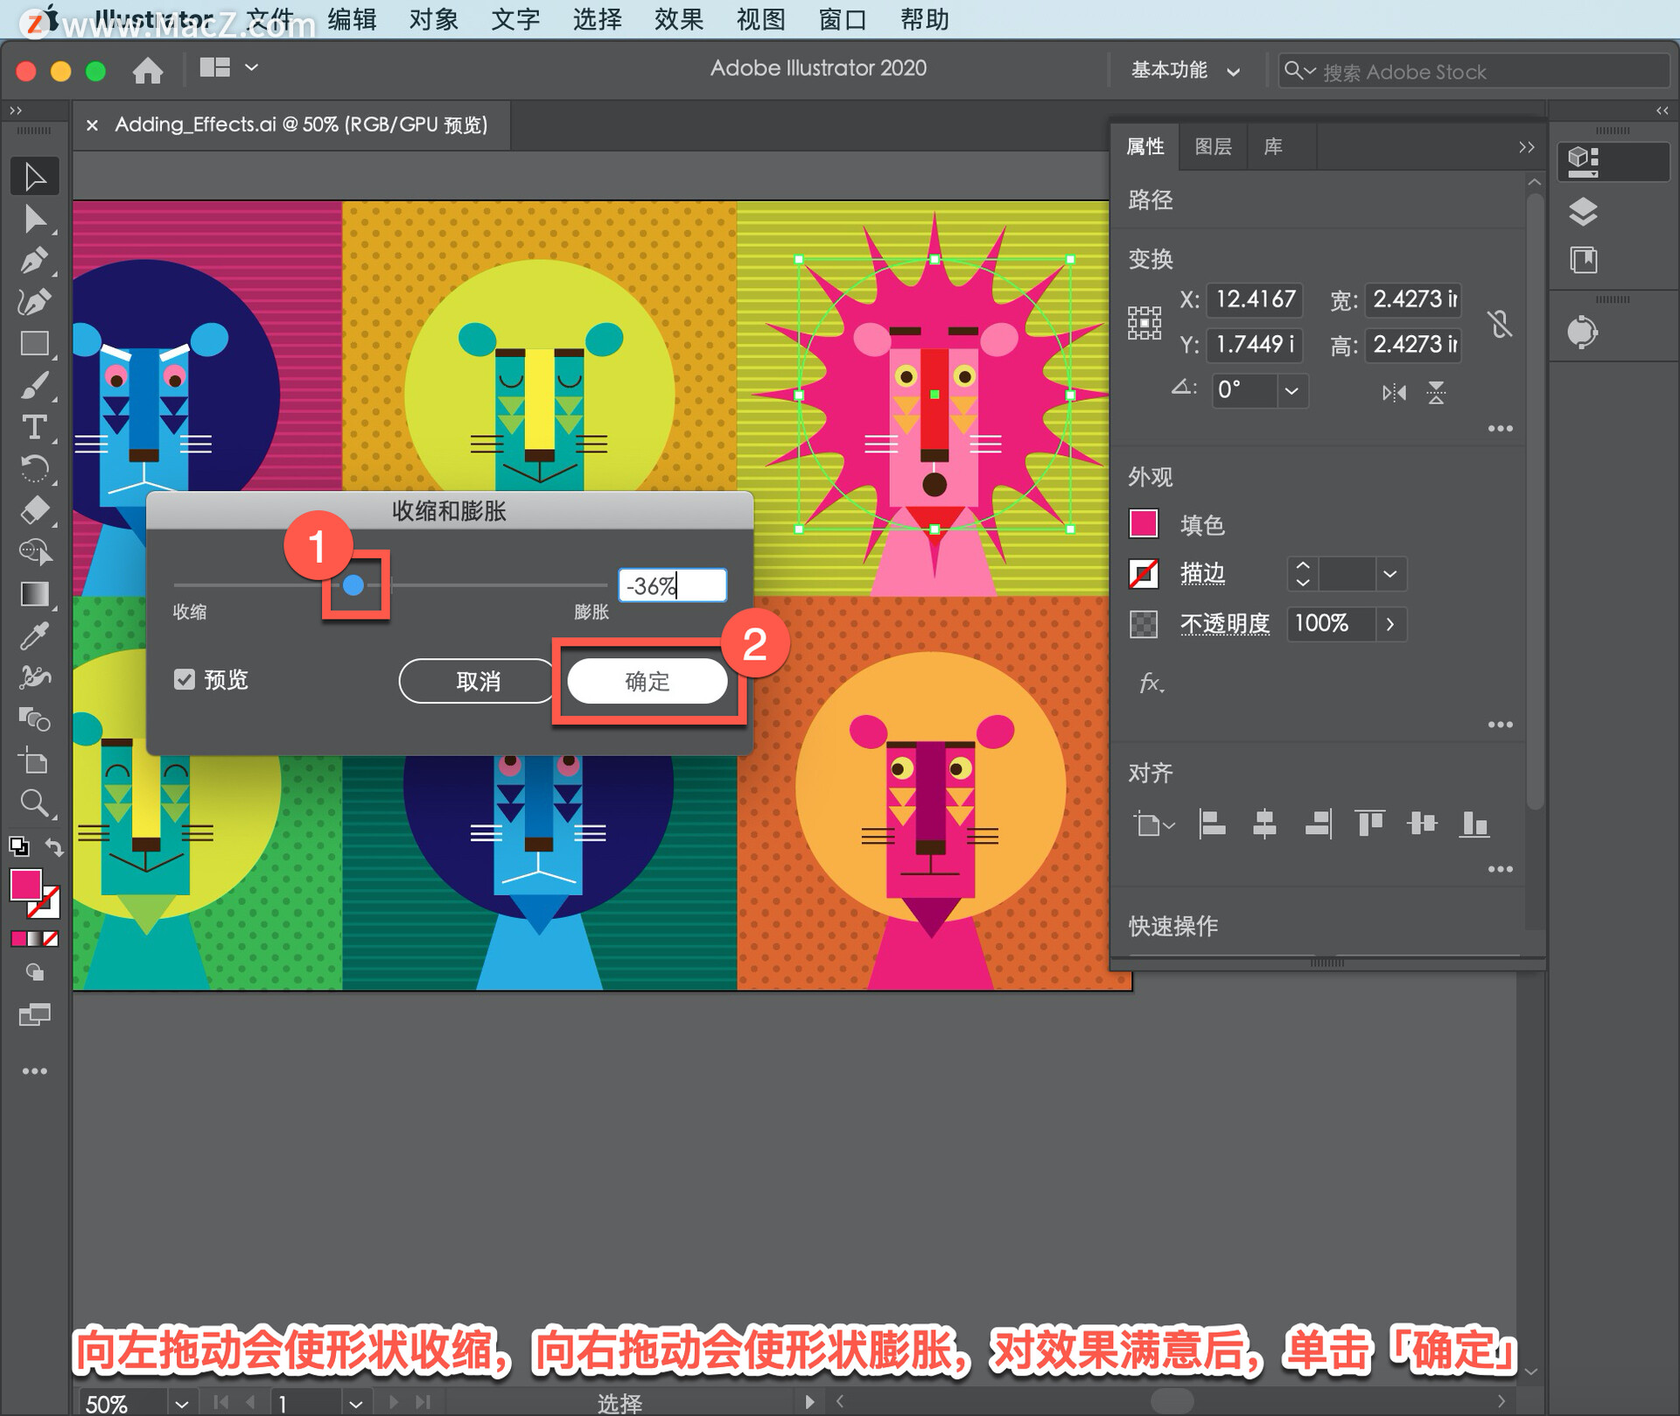1680x1416 pixels.
Task: Open the 基本功能 workspace dropdown
Action: [1186, 70]
